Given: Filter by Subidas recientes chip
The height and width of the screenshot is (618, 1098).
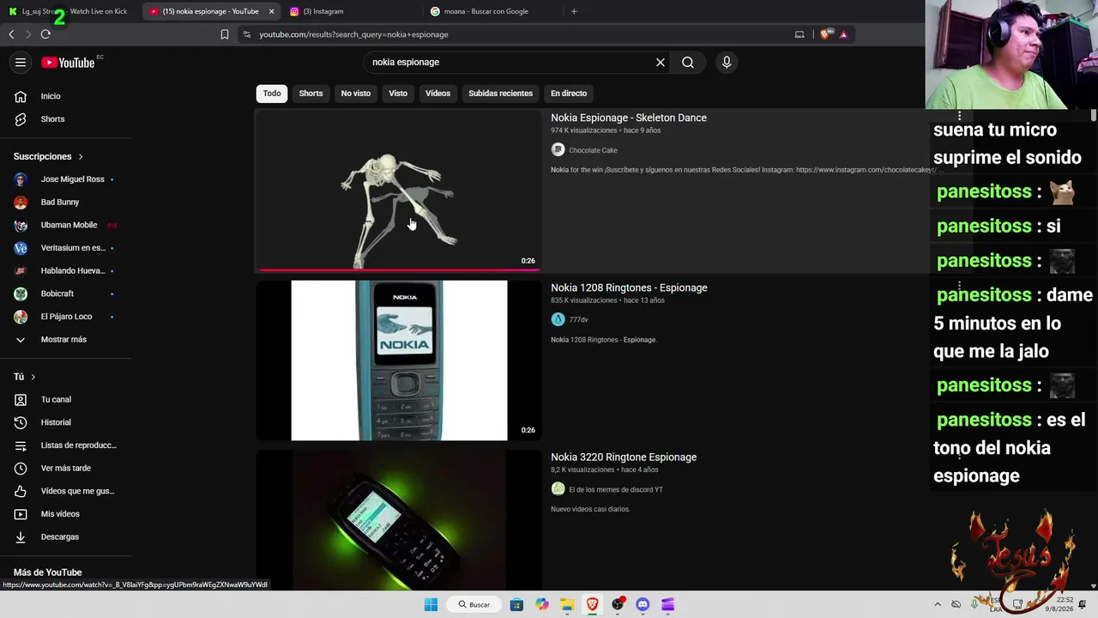Looking at the screenshot, I should (x=500, y=94).
